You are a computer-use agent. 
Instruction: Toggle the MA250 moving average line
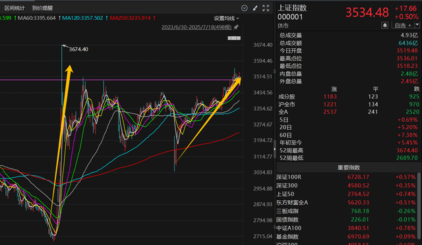(130, 18)
